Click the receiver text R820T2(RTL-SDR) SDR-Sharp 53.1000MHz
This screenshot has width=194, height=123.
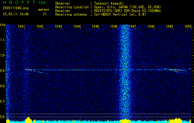(127, 11)
